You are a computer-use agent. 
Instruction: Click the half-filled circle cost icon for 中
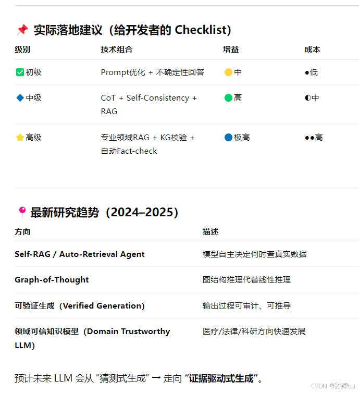[x=307, y=98]
